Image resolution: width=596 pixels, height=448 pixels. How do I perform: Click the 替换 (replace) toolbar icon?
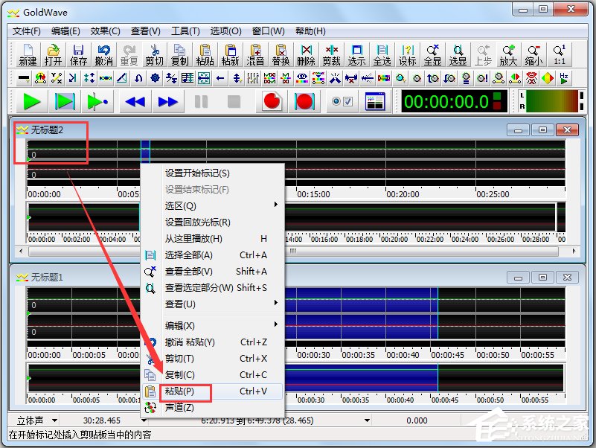pyautogui.click(x=281, y=55)
